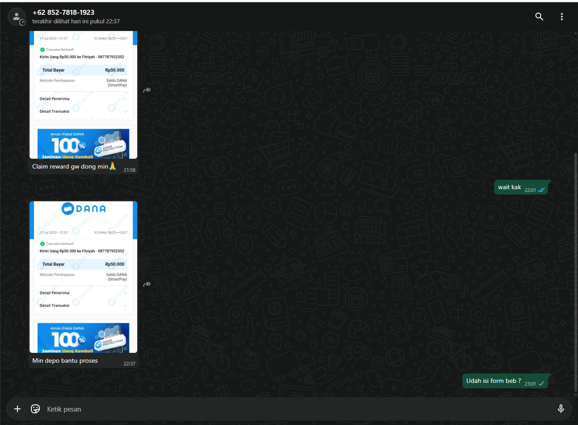Open the contact's profile avatar
The image size is (578, 425).
(x=17, y=17)
